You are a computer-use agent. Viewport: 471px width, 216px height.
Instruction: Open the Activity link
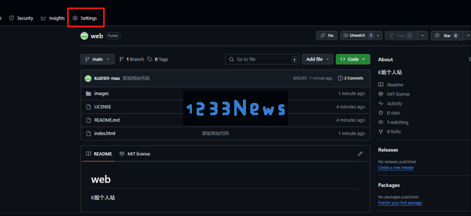(x=394, y=104)
